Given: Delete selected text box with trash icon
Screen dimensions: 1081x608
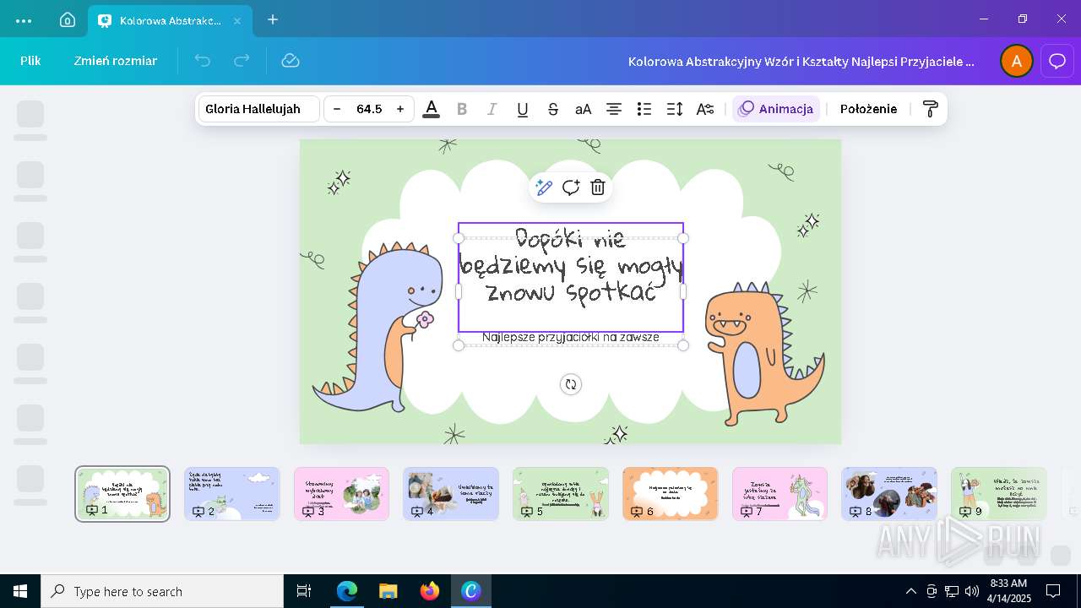Looking at the screenshot, I should pyautogui.click(x=598, y=187).
